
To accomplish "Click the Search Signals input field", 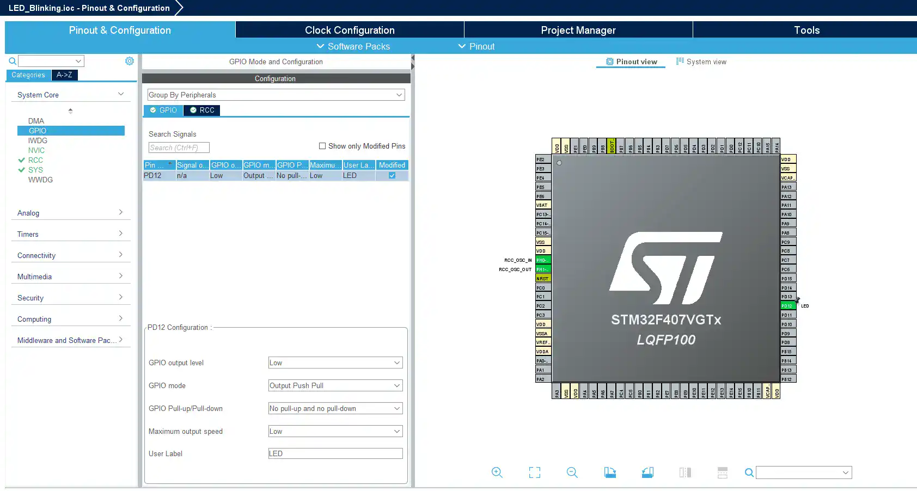I will point(179,148).
